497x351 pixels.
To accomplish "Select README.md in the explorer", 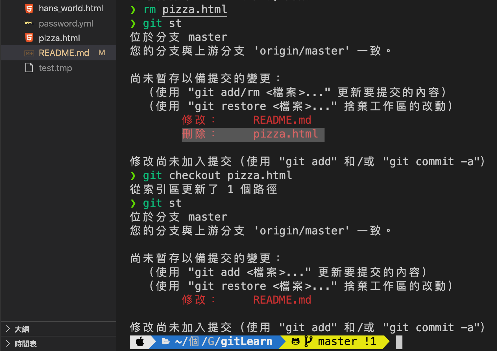I will click(x=59, y=53).
